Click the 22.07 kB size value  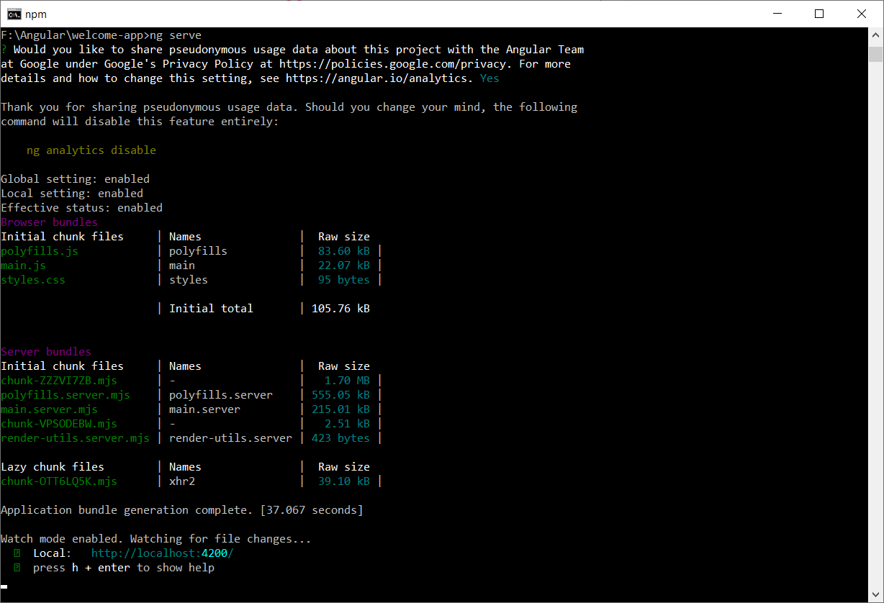pos(344,266)
